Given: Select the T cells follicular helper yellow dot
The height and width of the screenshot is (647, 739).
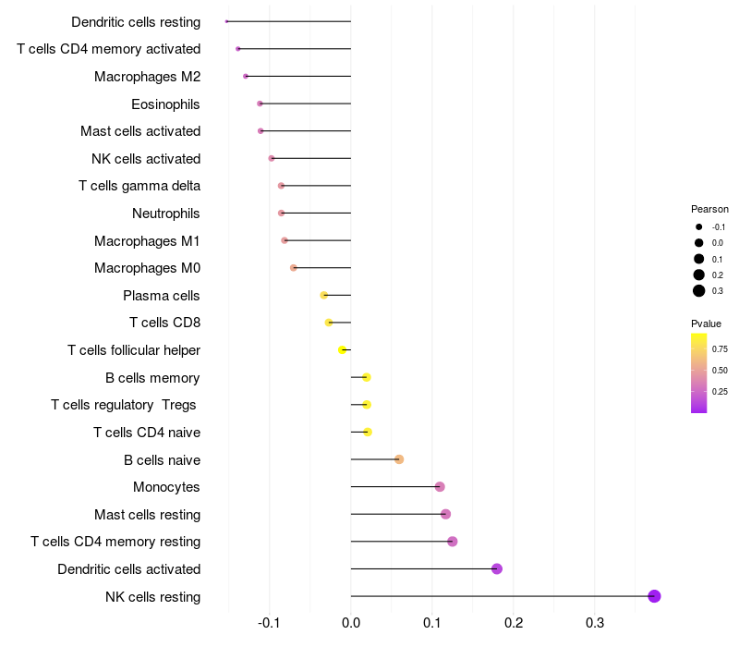Looking at the screenshot, I should (x=343, y=350).
